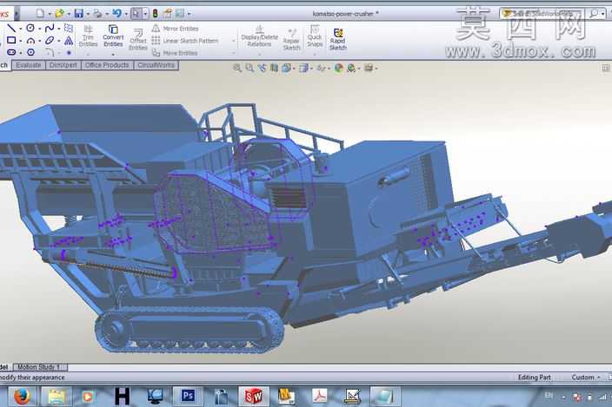Open a file with the Open folder icon
The width and height of the screenshot is (612, 407).
point(59,14)
